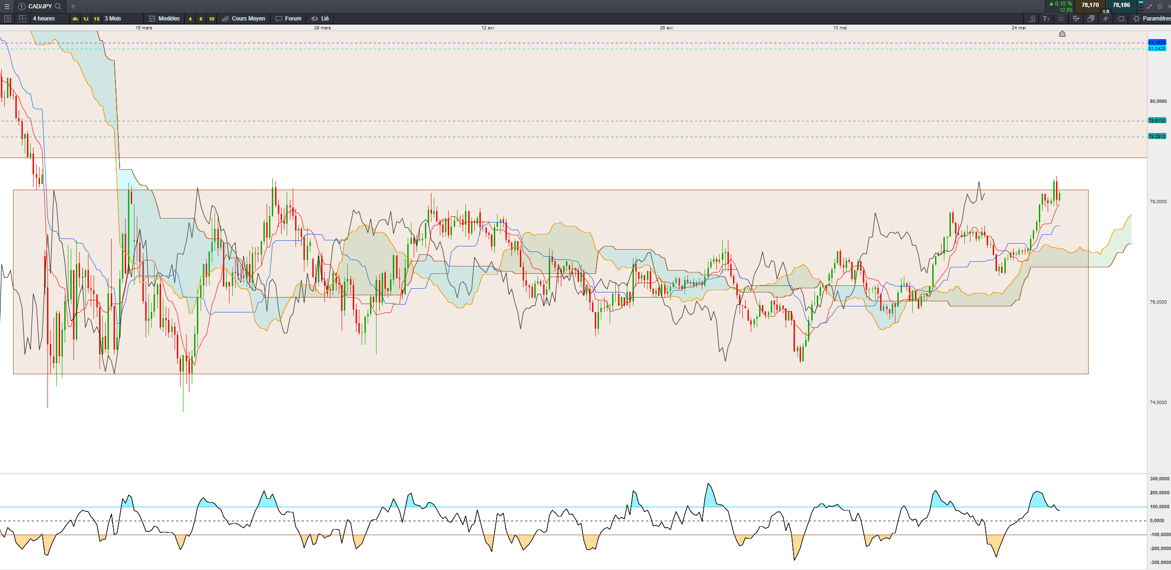This screenshot has width=1171, height=570.
Task: Toggle the candle cursor mode icon
Action: [x=1105, y=19]
